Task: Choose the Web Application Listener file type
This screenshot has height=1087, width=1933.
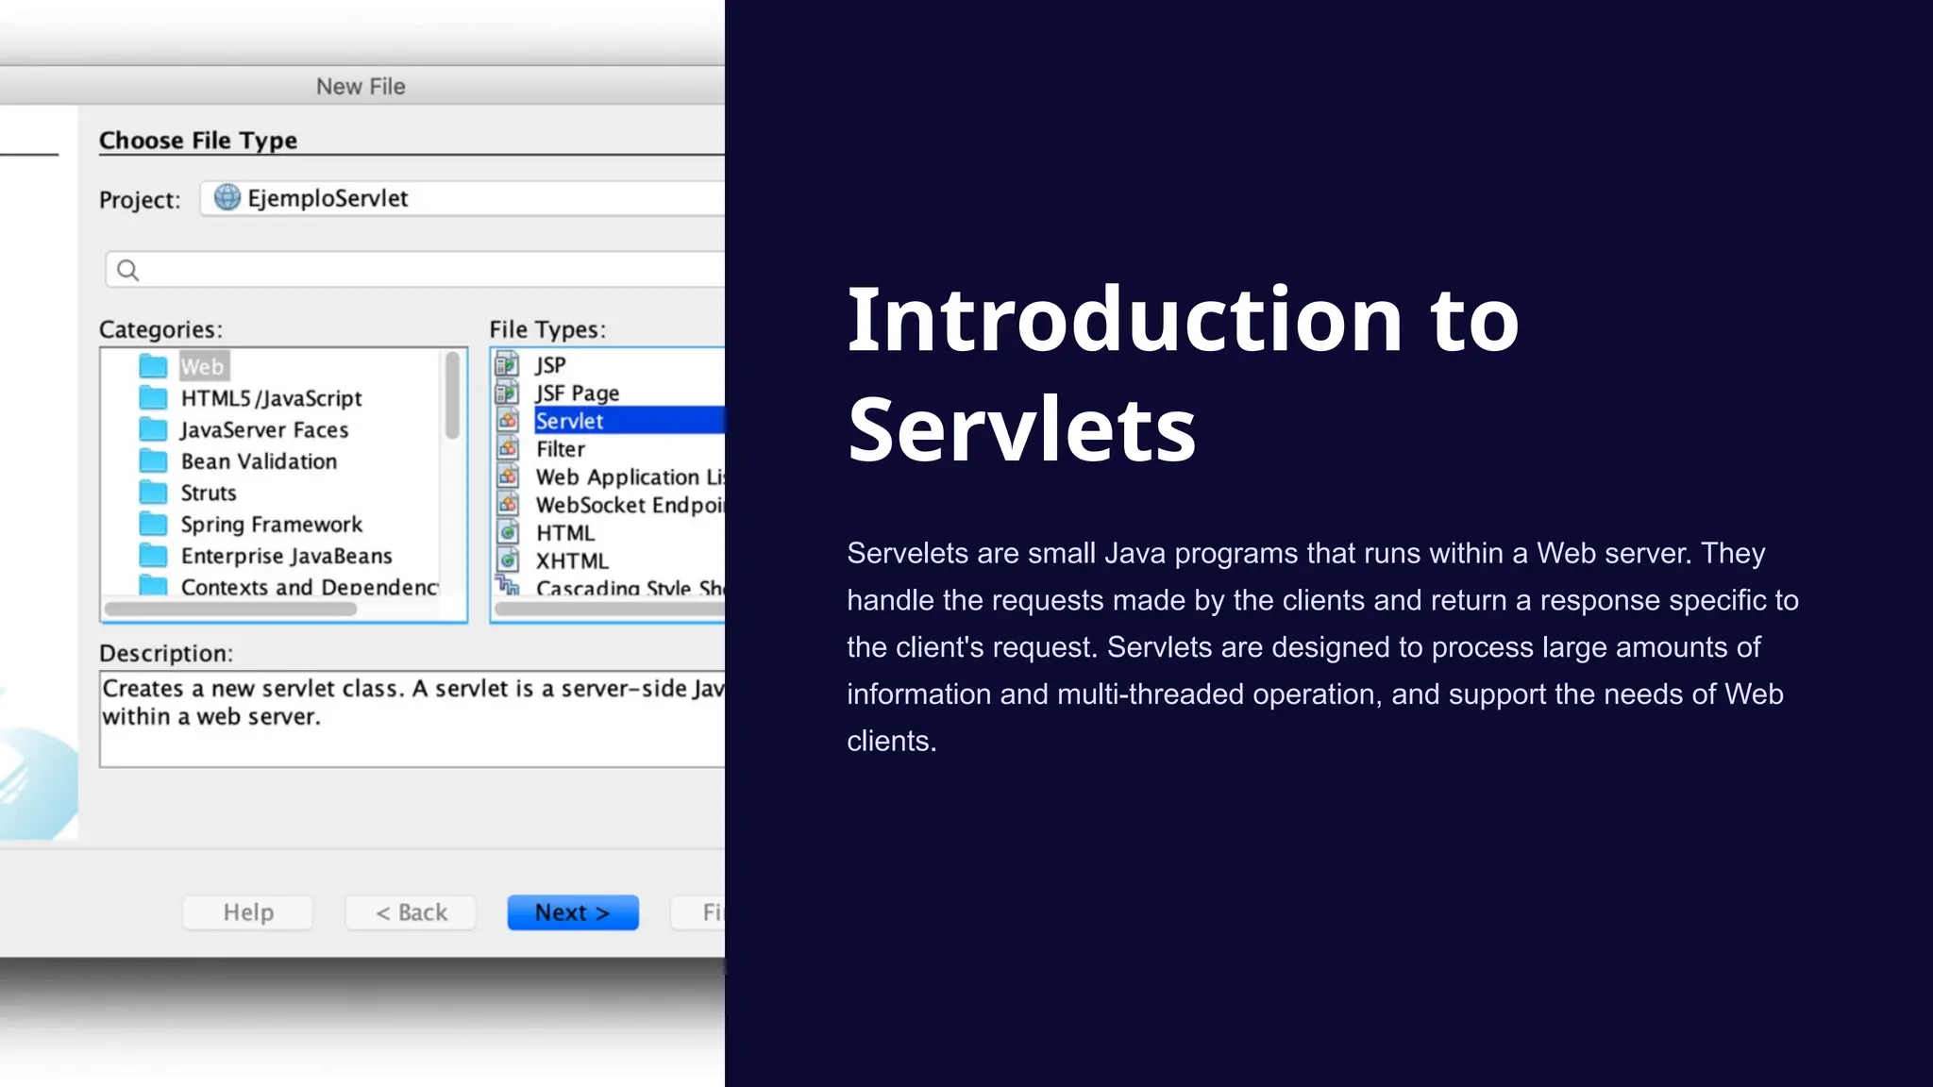Action: pyautogui.click(x=627, y=477)
